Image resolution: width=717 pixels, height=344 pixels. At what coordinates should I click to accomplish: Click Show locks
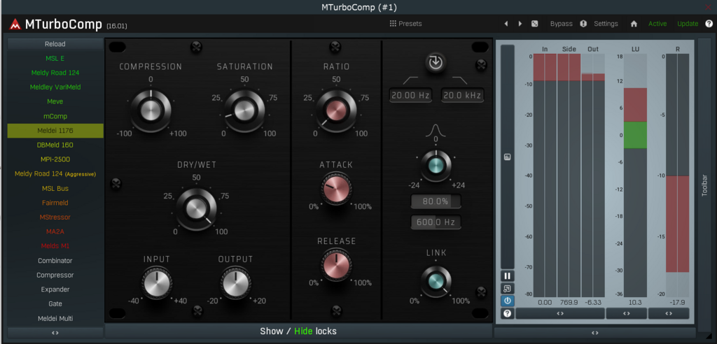(x=272, y=331)
